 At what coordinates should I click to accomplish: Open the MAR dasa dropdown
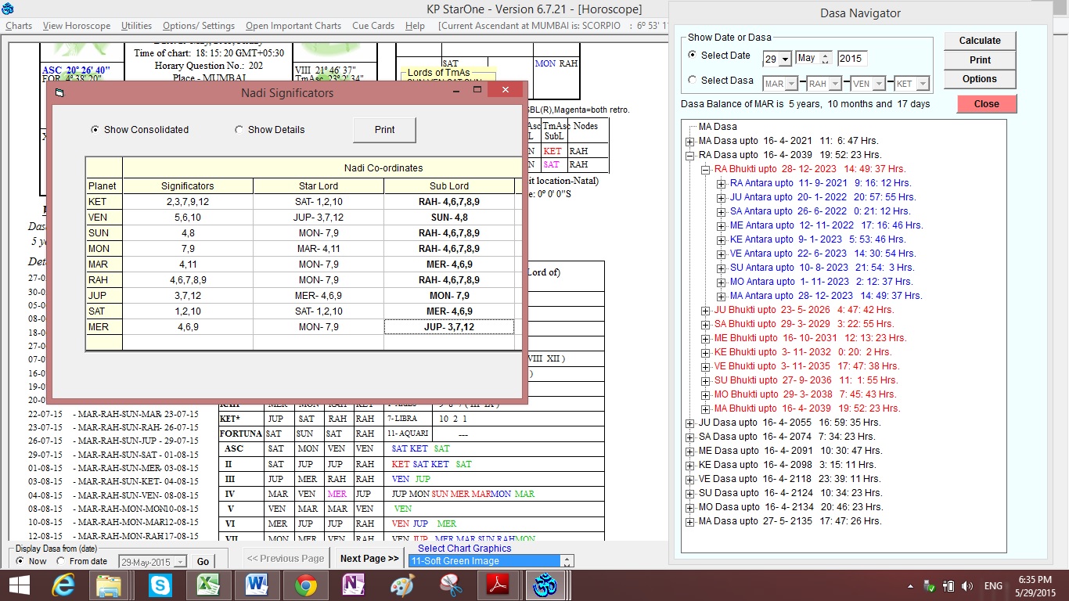(x=791, y=83)
